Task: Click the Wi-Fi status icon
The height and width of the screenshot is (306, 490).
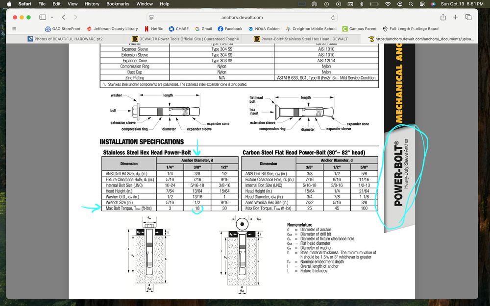Action: click(x=388, y=4)
